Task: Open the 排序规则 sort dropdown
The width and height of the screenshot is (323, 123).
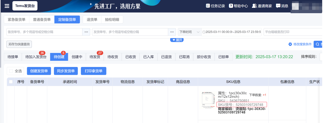Action: point(321,57)
